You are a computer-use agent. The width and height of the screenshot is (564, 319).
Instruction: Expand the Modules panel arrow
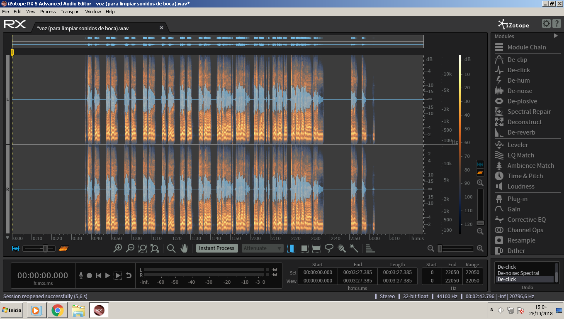(556, 36)
